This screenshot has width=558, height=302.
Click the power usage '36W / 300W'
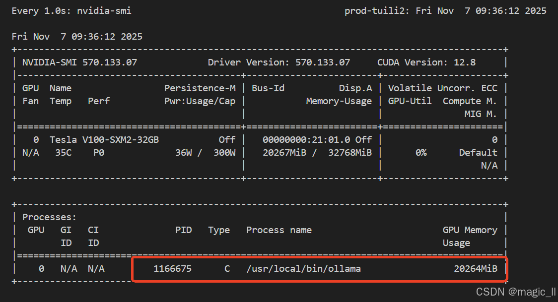point(206,153)
